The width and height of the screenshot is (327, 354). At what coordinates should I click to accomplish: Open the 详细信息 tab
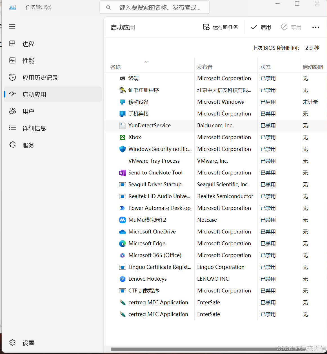(x=53, y=128)
